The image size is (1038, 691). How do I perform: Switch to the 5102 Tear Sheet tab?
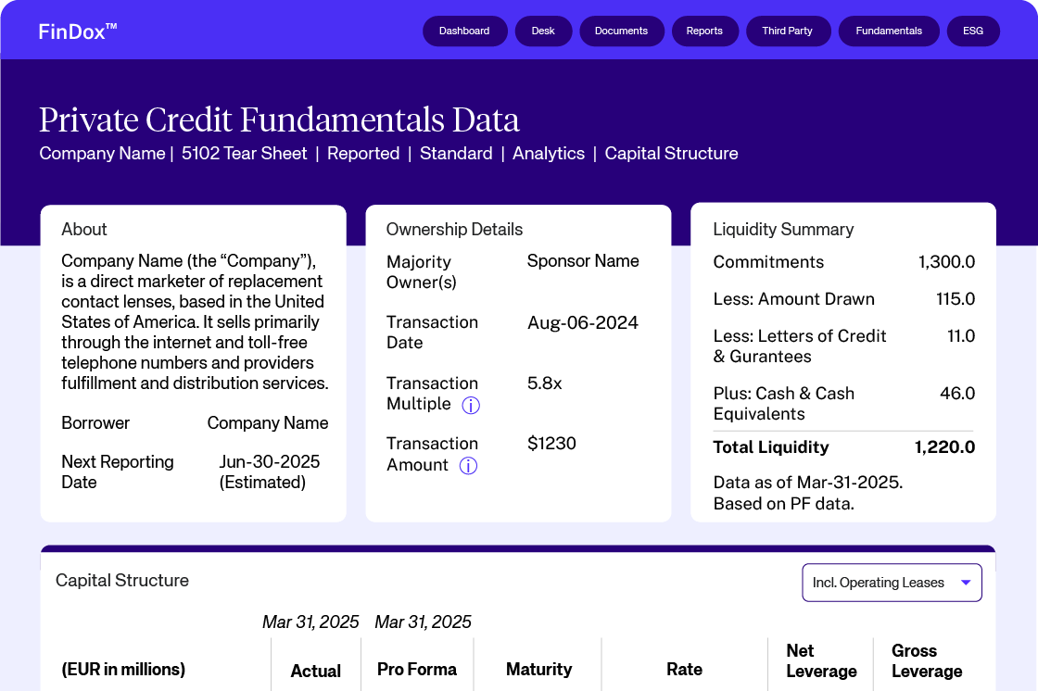click(245, 154)
